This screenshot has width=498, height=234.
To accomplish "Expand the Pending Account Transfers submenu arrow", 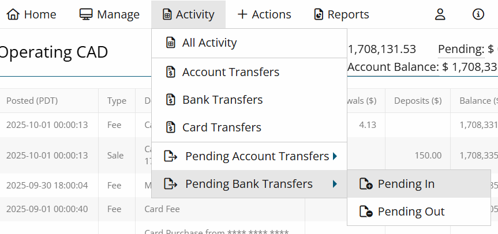I will pyautogui.click(x=335, y=156).
